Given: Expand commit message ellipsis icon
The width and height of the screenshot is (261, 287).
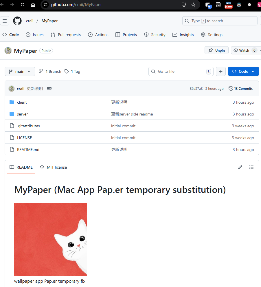Looking at the screenshot, I should (49, 89).
